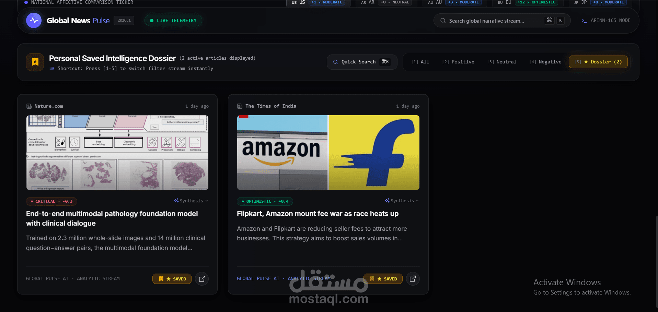
Task: Click the sparkle icon on the pathology card's Synthesis
Action: pos(176,201)
